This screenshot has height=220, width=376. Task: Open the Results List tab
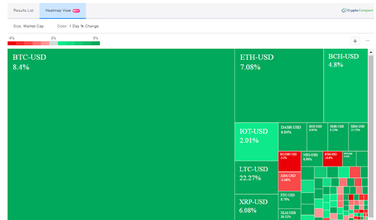pyautogui.click(x=23, y=11)
